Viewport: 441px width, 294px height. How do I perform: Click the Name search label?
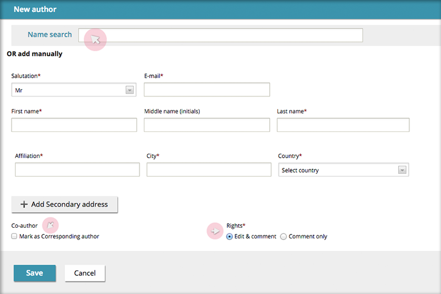(x=50, y=35)
